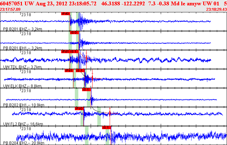Select the iS 1 pick on UW TDL trace
The height and width of the screenshot is (145, 227).
[x=75, y=51]
